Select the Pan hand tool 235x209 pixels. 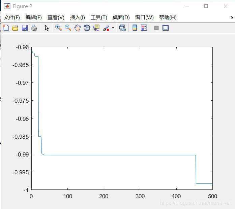77,28
